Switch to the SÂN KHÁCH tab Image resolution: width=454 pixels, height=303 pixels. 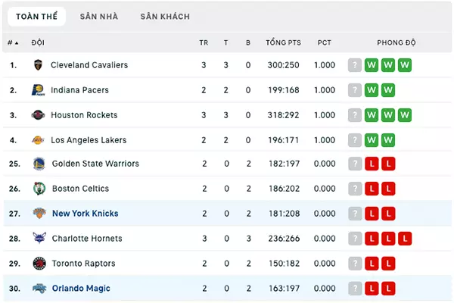pos(165,17)
